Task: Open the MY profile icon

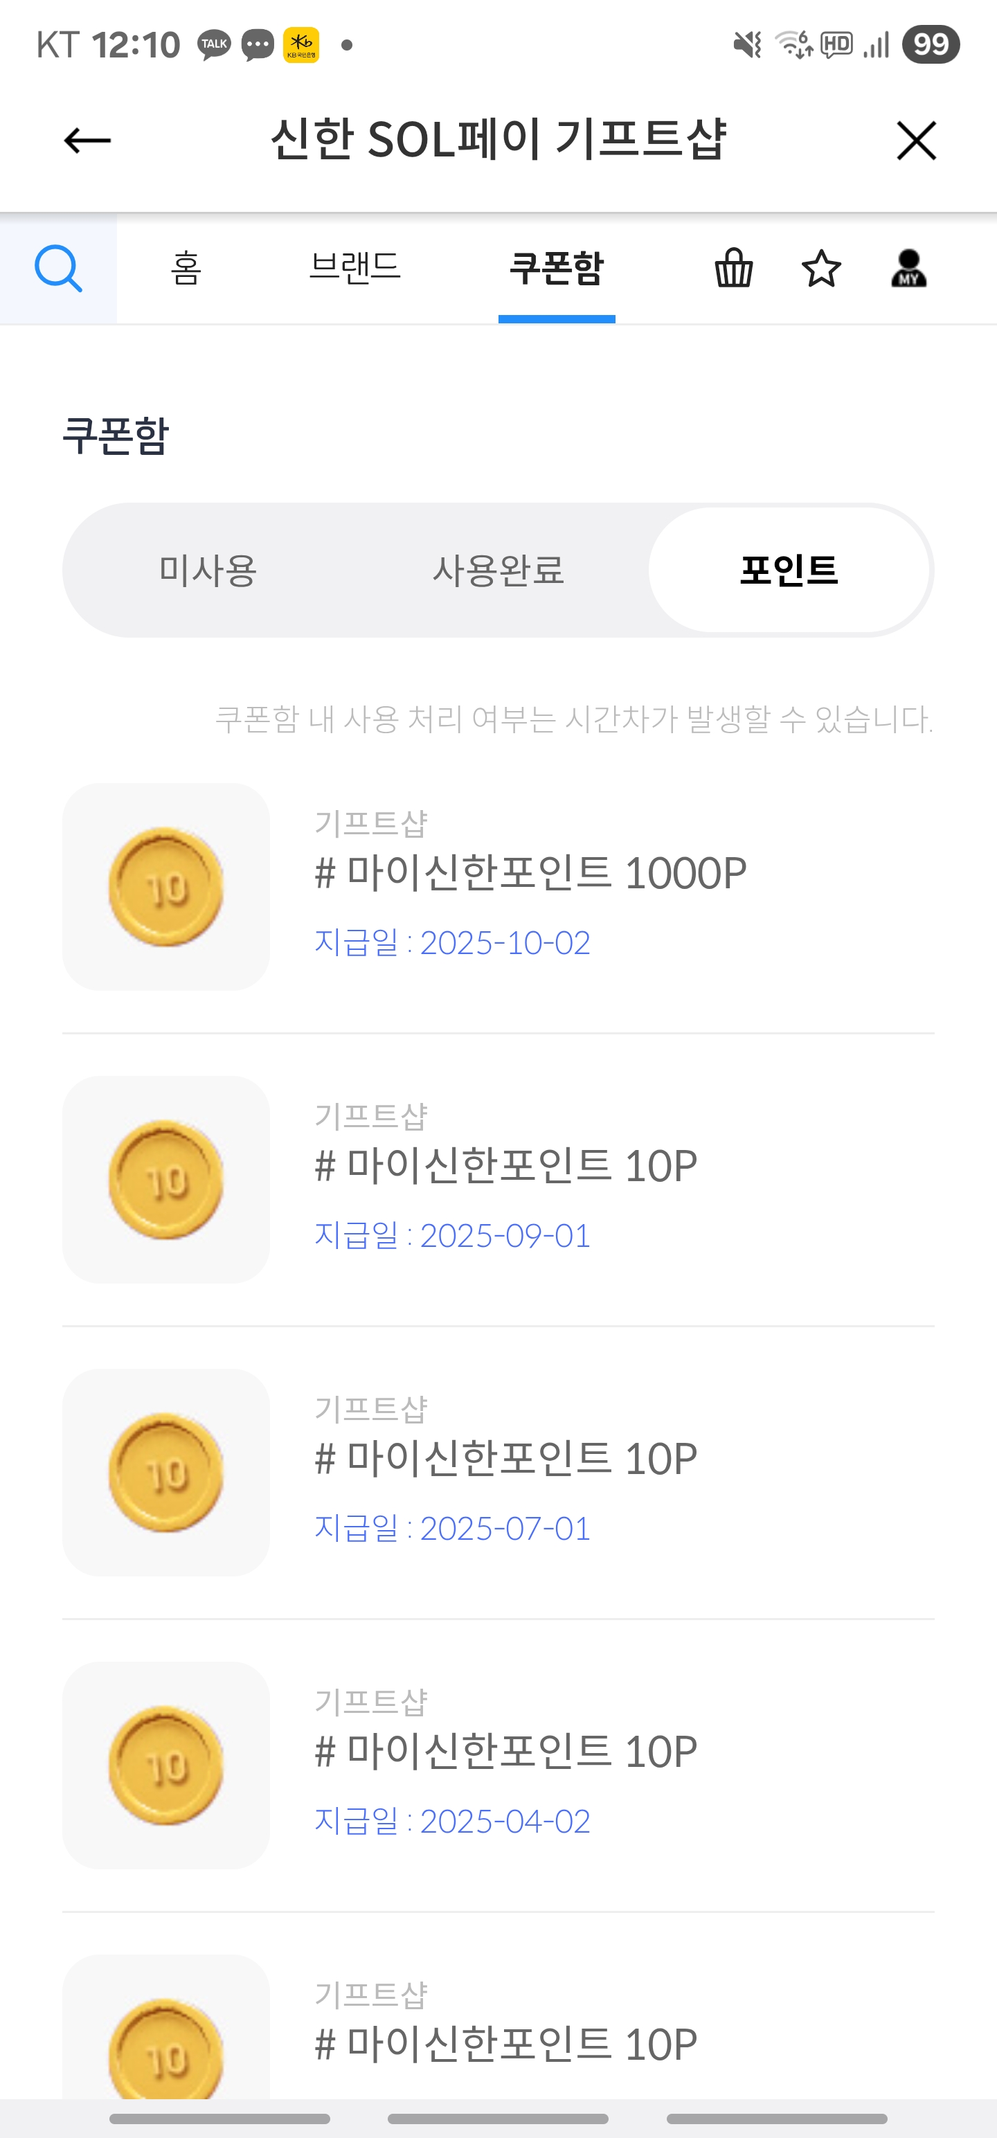Action: pyautogui.click(x=908, y=268)
